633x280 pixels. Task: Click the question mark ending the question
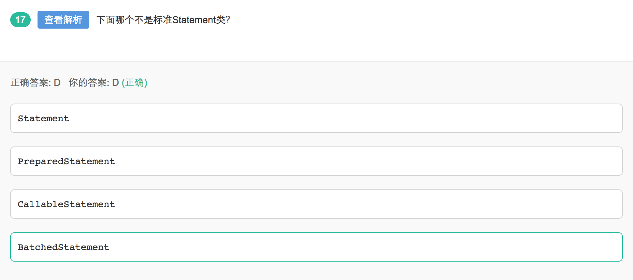pyautogui.click(x=228, y=20)
